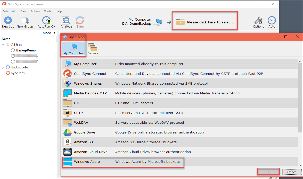Choose the WebDAV globe folder icon

68,122
